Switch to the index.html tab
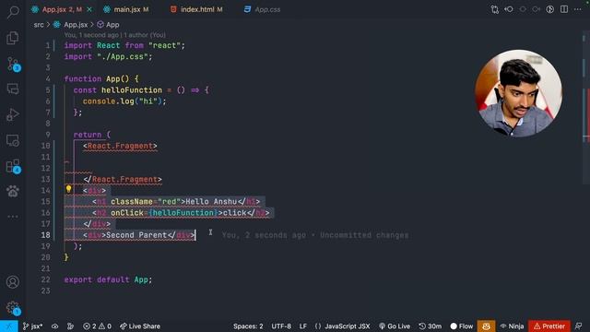This screenshot has width=590, height=332. click(x=196, y=9)
